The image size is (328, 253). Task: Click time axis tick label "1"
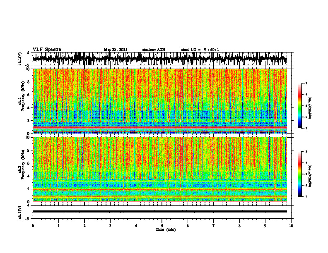58,226
